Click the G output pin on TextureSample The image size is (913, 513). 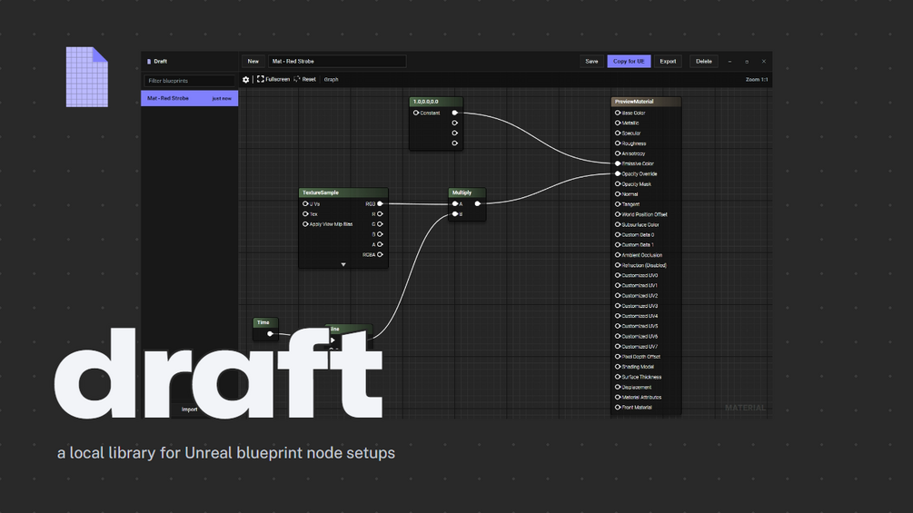click(381, 224)
